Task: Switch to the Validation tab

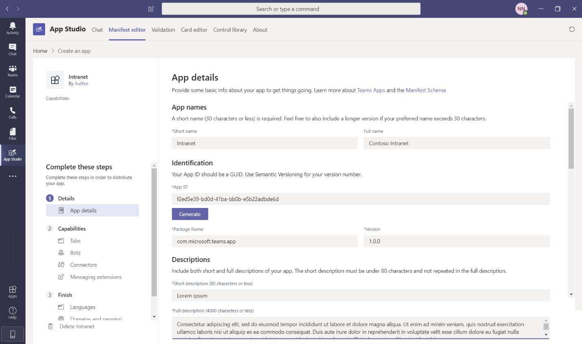Action: pyautogui.click(x=163, y=30)
